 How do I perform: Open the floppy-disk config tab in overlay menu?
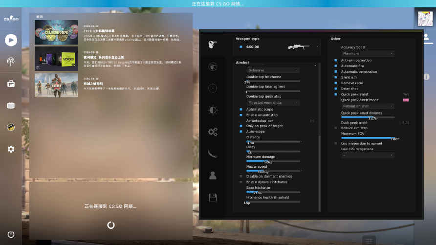213,198
